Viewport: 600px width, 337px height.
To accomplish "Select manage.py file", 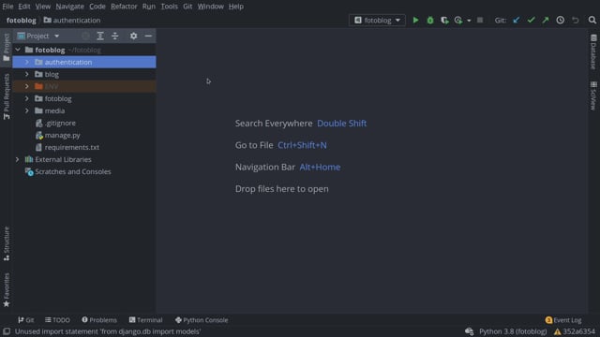I will coord(63,135).
